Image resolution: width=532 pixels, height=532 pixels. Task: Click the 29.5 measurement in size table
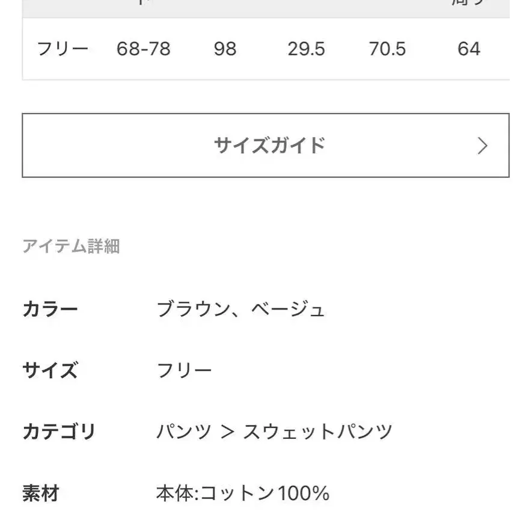click(x=306, y=49)
